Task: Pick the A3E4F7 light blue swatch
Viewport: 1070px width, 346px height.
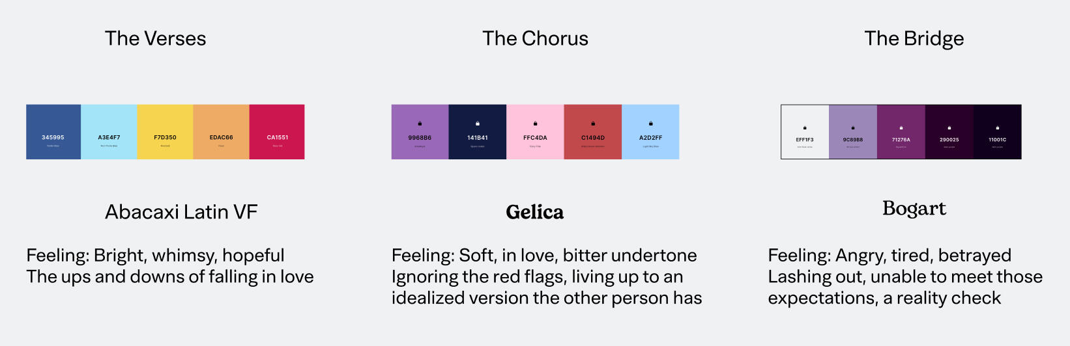Action: (x=109, y=132)
